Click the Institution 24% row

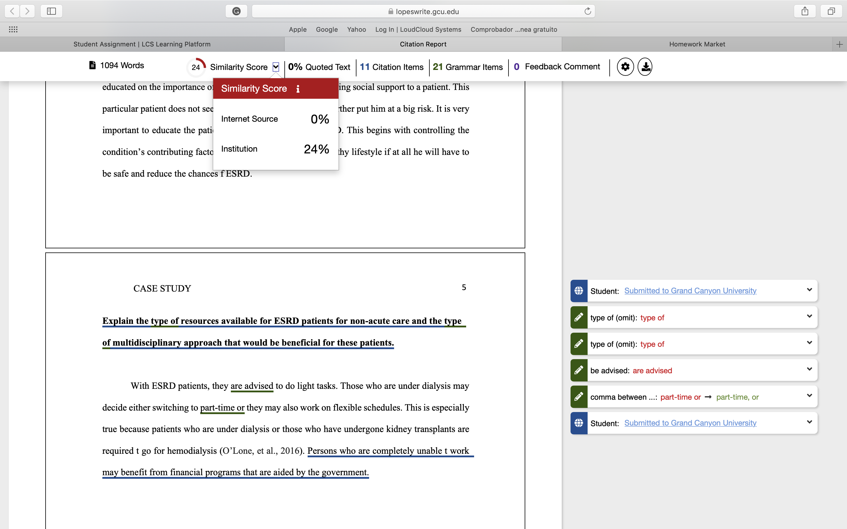[276, 149]
